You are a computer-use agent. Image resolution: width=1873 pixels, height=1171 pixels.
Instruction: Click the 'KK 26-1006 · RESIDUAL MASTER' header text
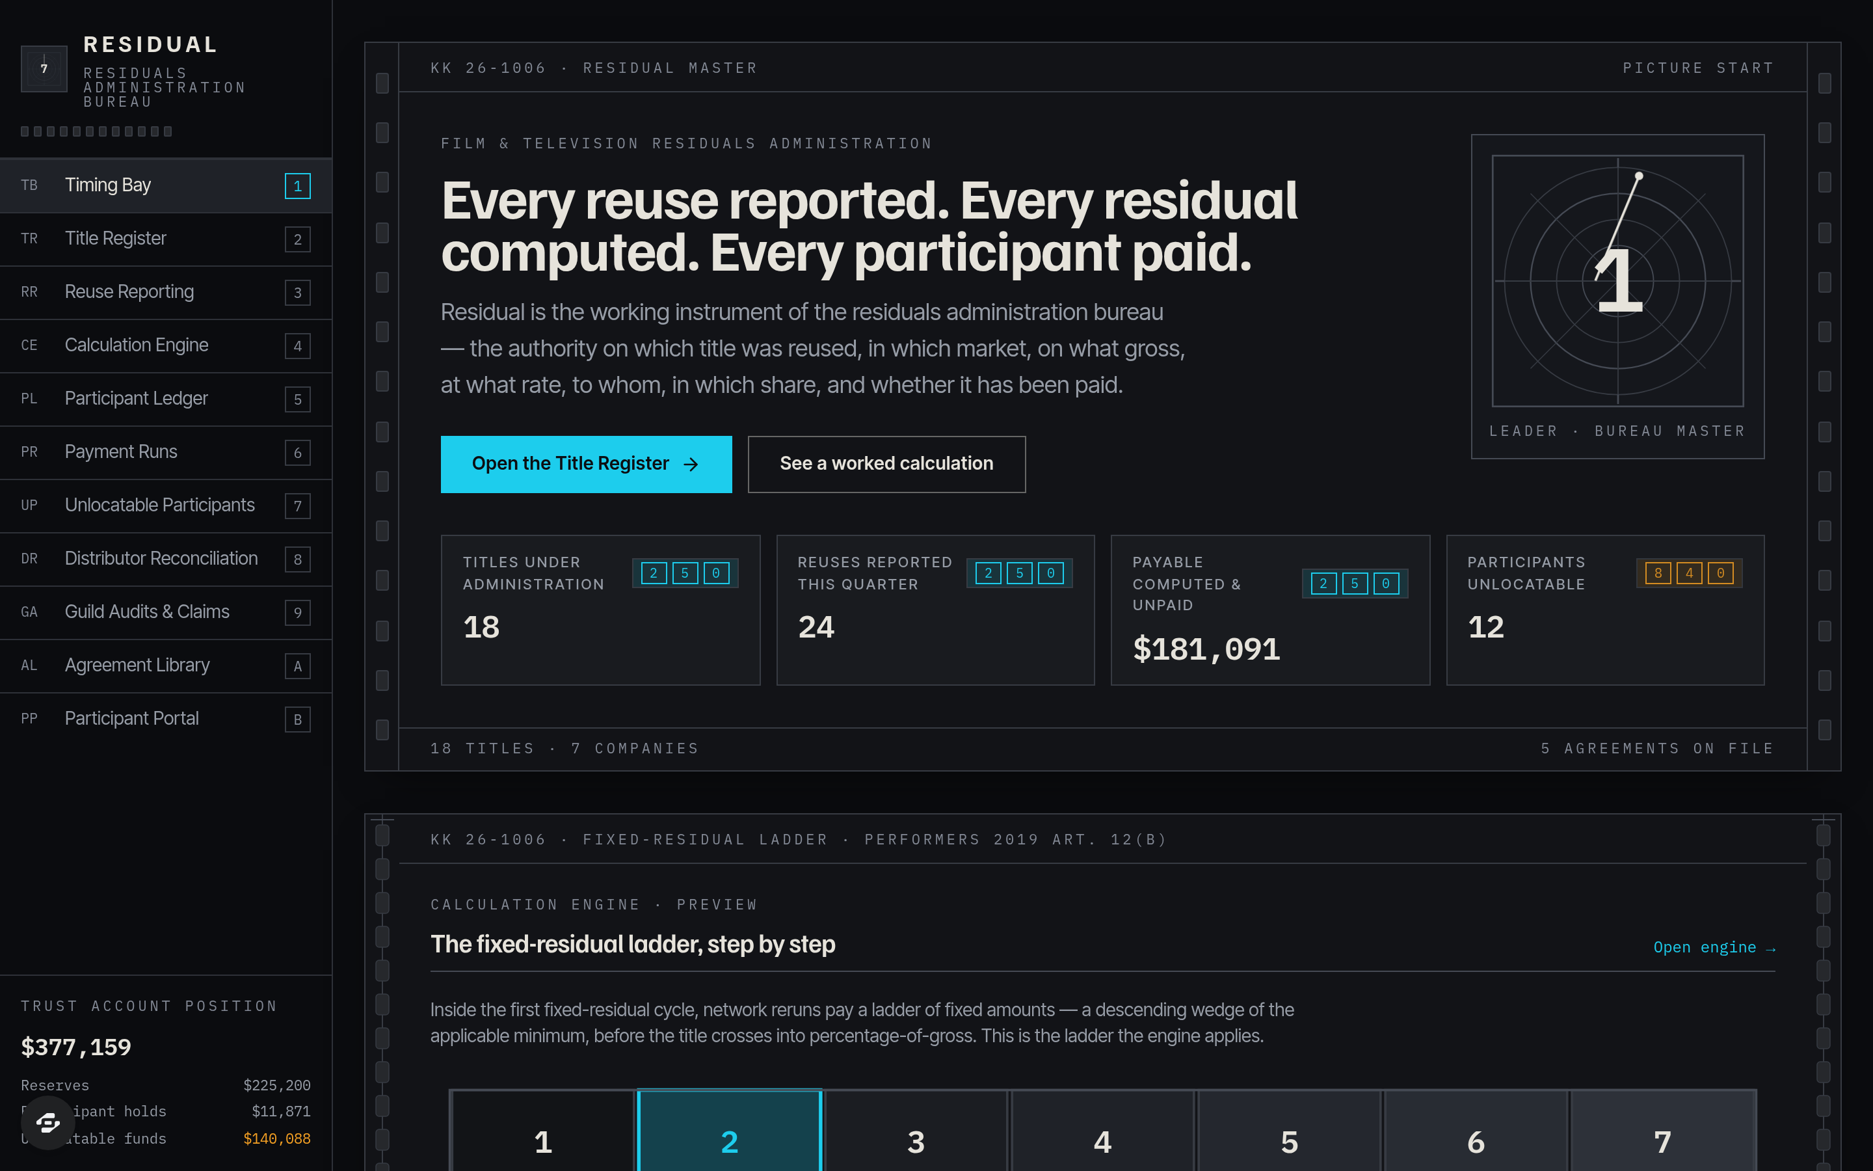[x=594, y=68]
